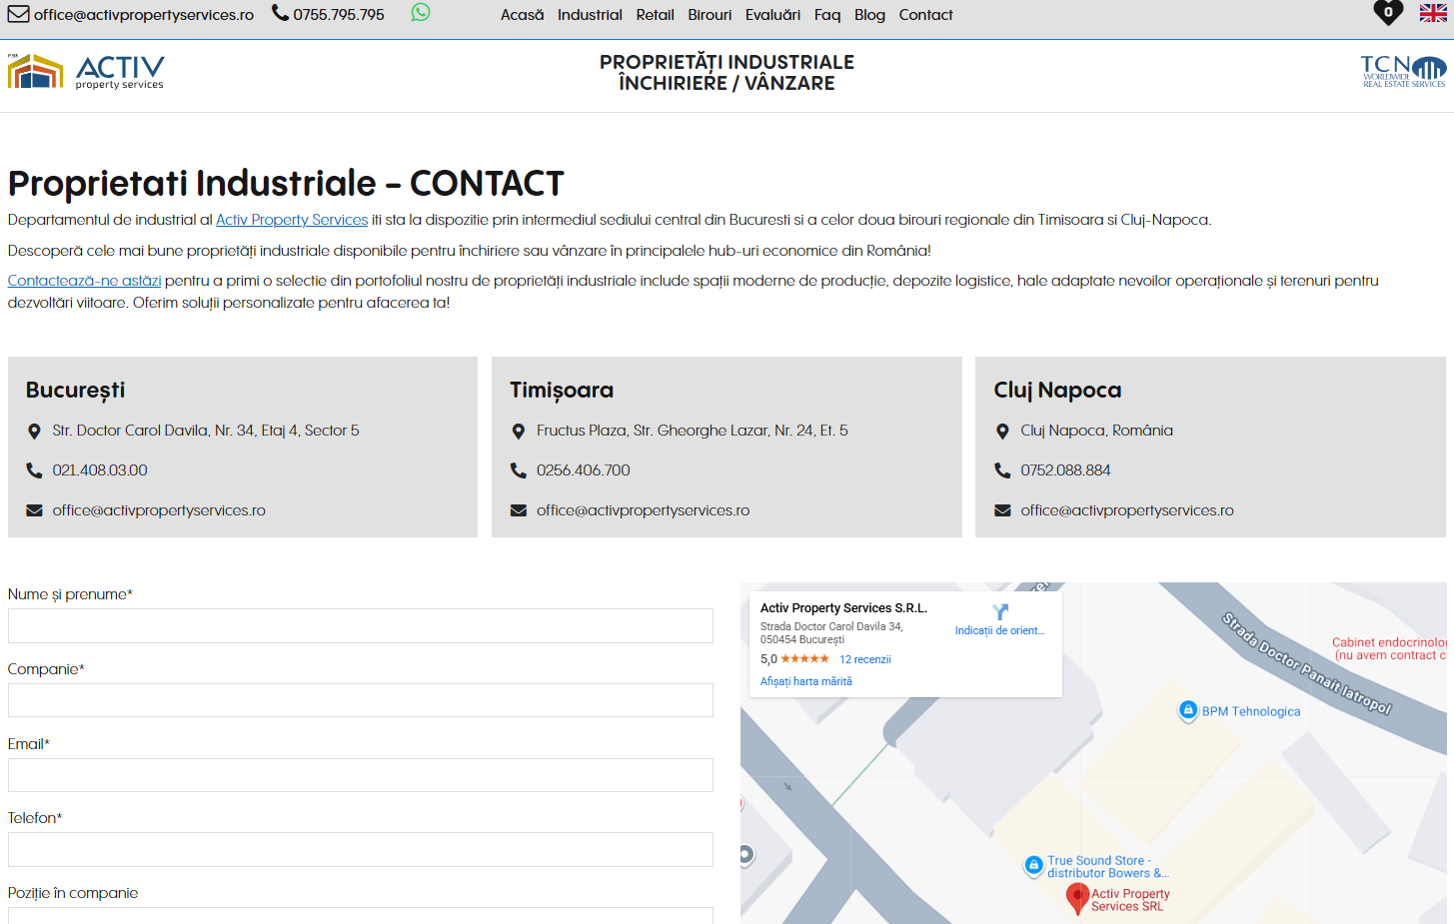The height and width of the screenshot is (924, 1454).
Task: Call the Timișoara number 0256.406.700
Action: tap(583, 470)
